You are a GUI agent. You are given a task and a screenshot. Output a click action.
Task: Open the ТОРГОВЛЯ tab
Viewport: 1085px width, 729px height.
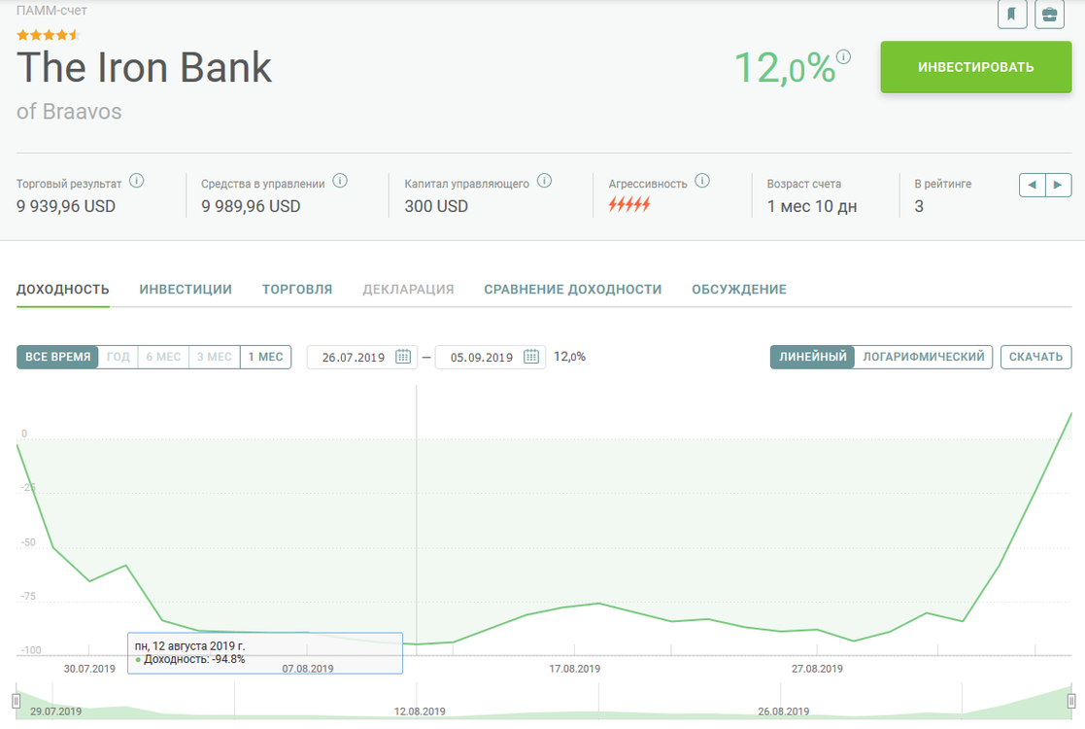(297, 290)
